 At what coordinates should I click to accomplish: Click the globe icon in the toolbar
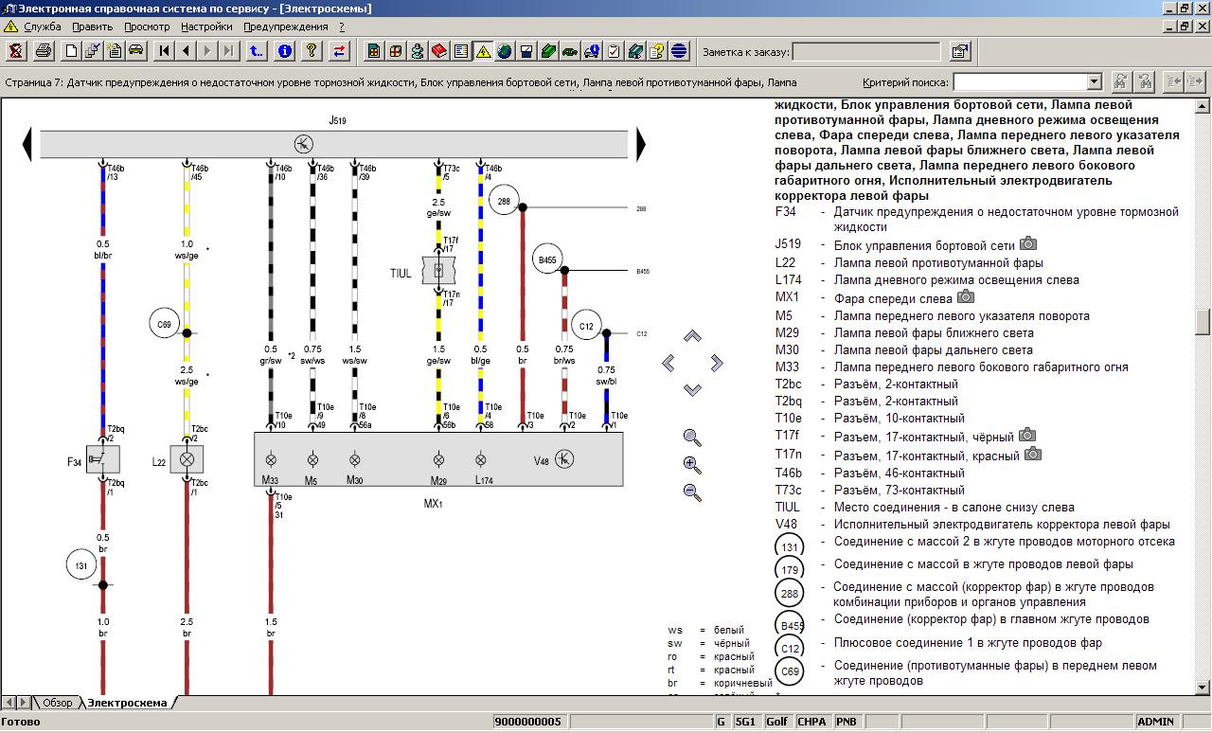[505, 51]
